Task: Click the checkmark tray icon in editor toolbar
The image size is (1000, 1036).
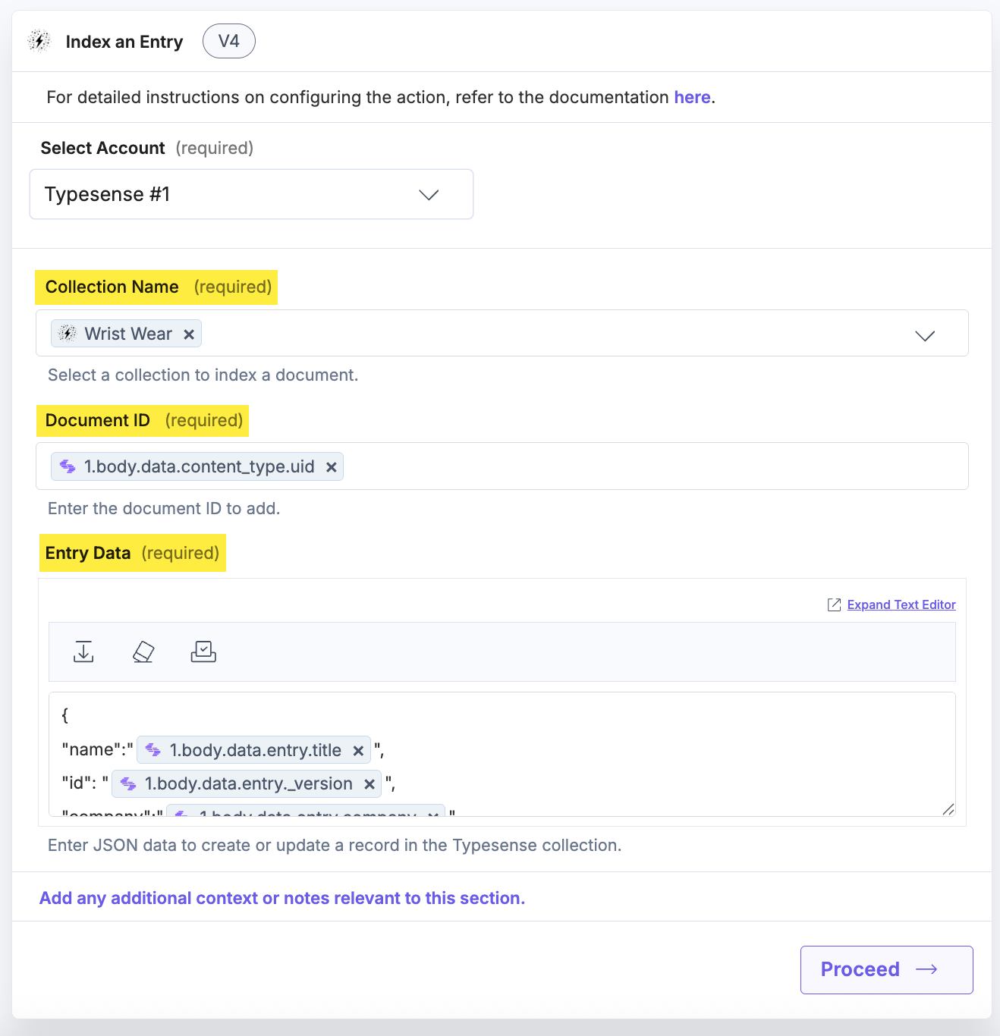Action: 203,651
